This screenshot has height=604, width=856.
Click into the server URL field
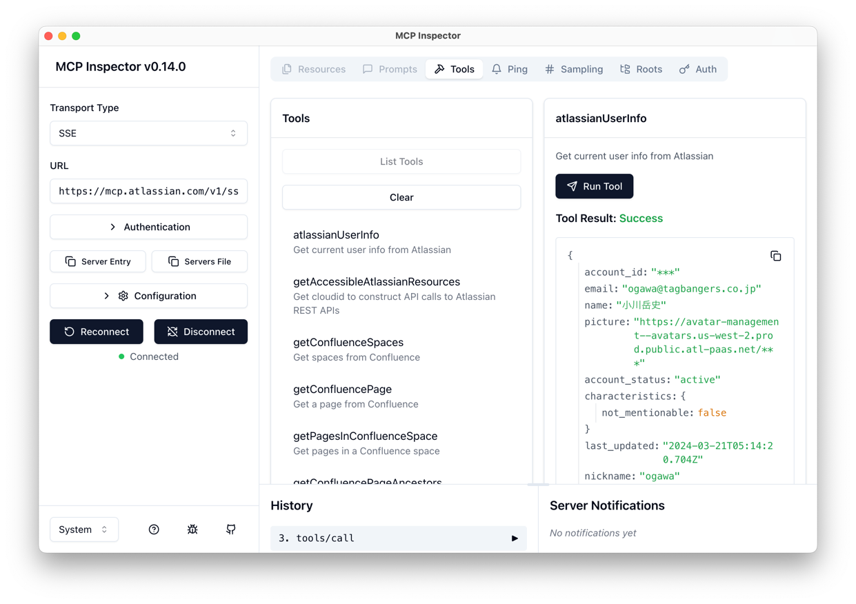(149, 191)
